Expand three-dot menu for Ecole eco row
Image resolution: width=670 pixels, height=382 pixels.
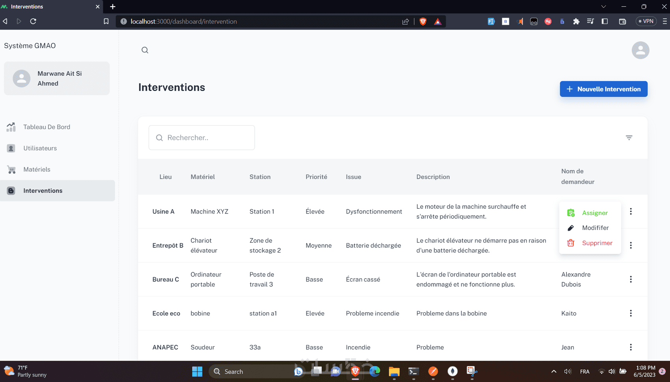(x=631, y=313)
